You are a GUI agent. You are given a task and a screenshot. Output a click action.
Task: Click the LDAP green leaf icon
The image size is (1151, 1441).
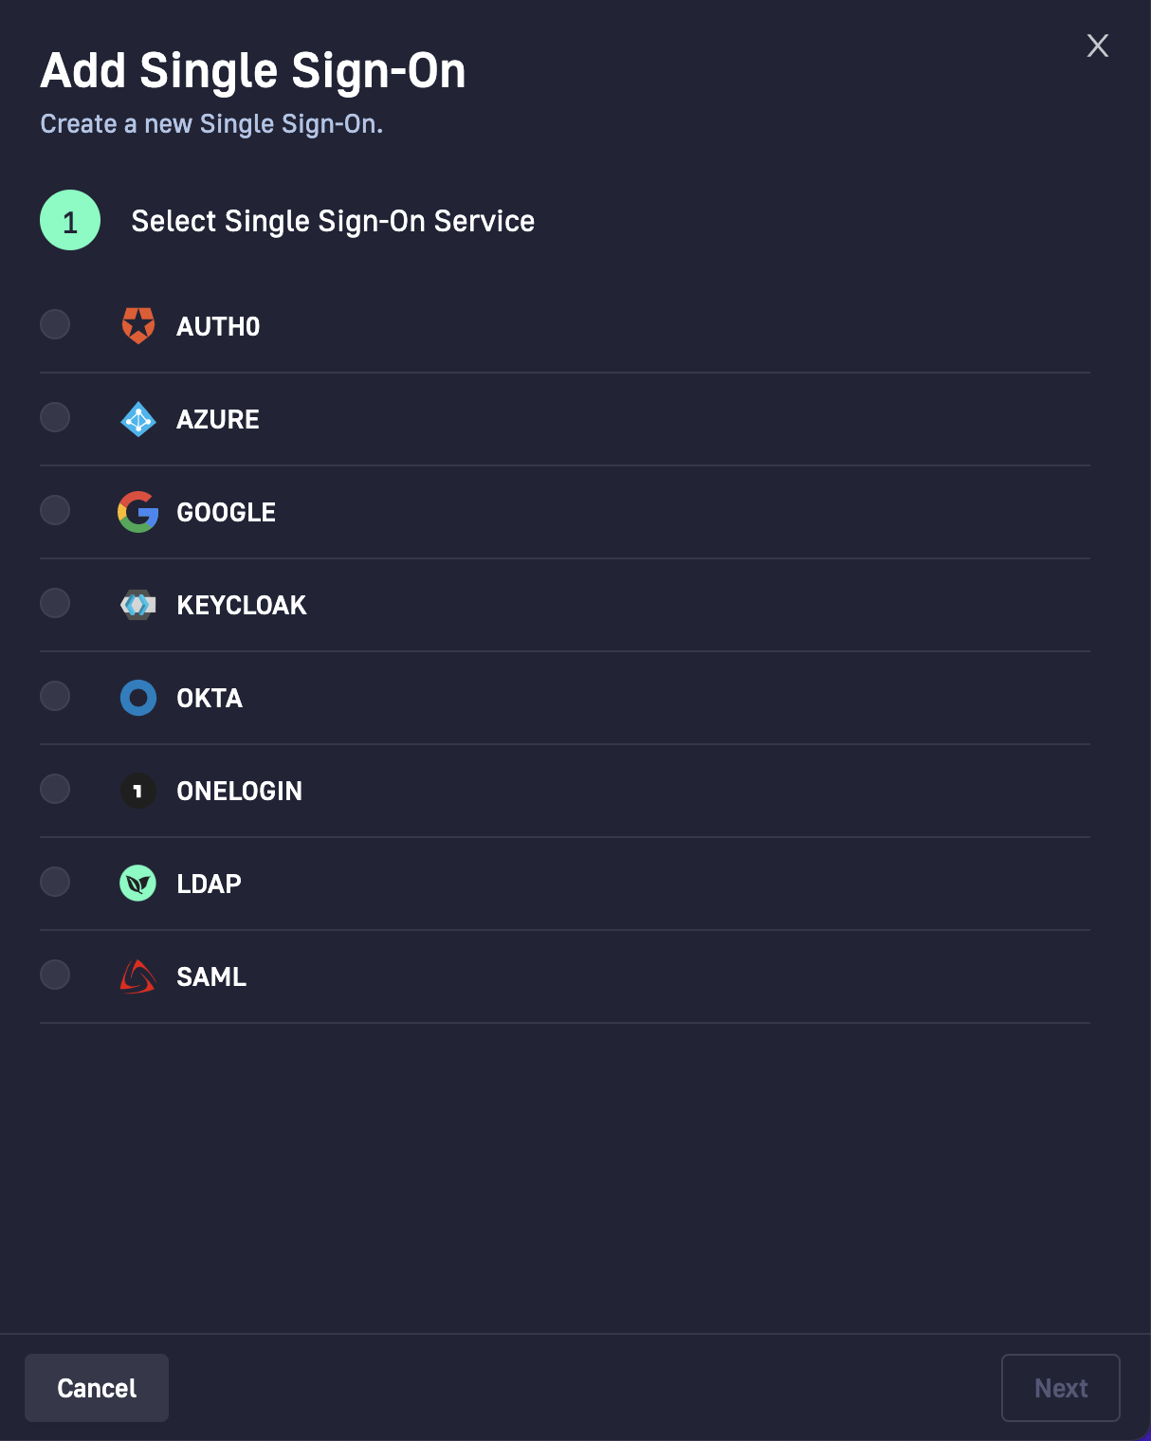point(138,884)
